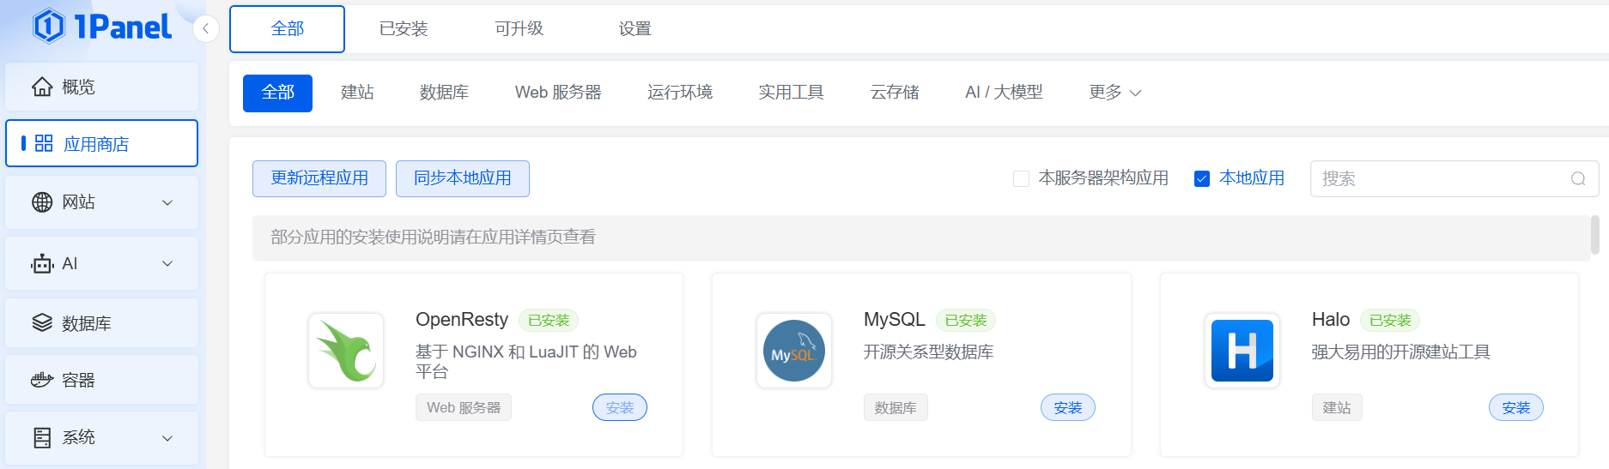Image resolution: width=1609 pixels, height=469 pixels.
Task: Expand the AI sidebar menu
Action: 101,263
